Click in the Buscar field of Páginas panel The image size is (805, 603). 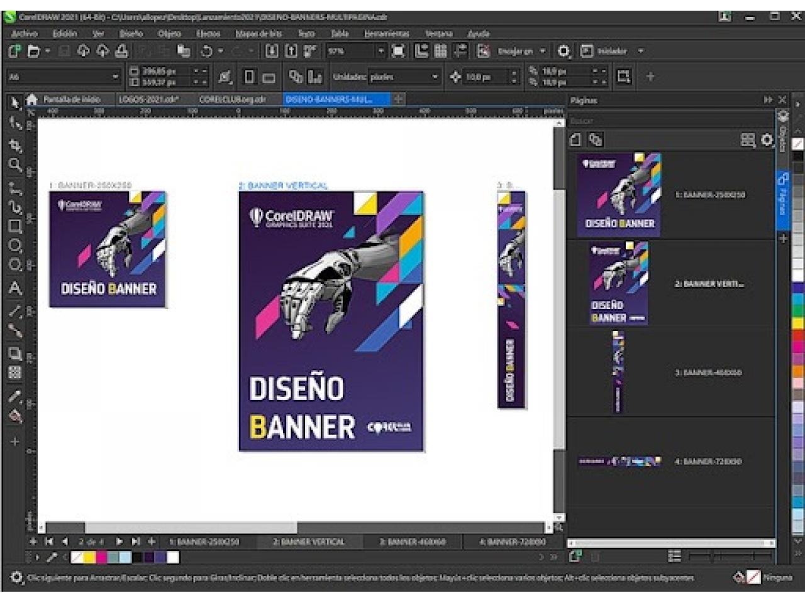pos(670,121)
